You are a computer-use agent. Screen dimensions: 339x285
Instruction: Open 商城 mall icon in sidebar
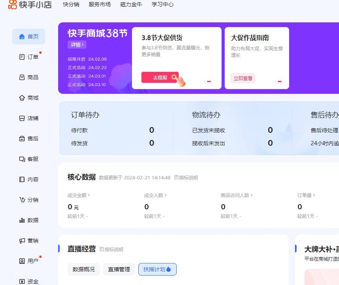click(22, 98)
